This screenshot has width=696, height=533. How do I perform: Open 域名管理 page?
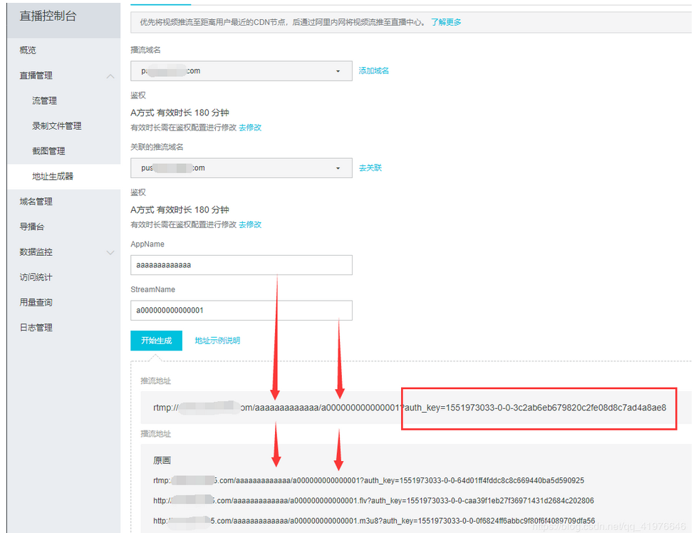tap(36, 202)
